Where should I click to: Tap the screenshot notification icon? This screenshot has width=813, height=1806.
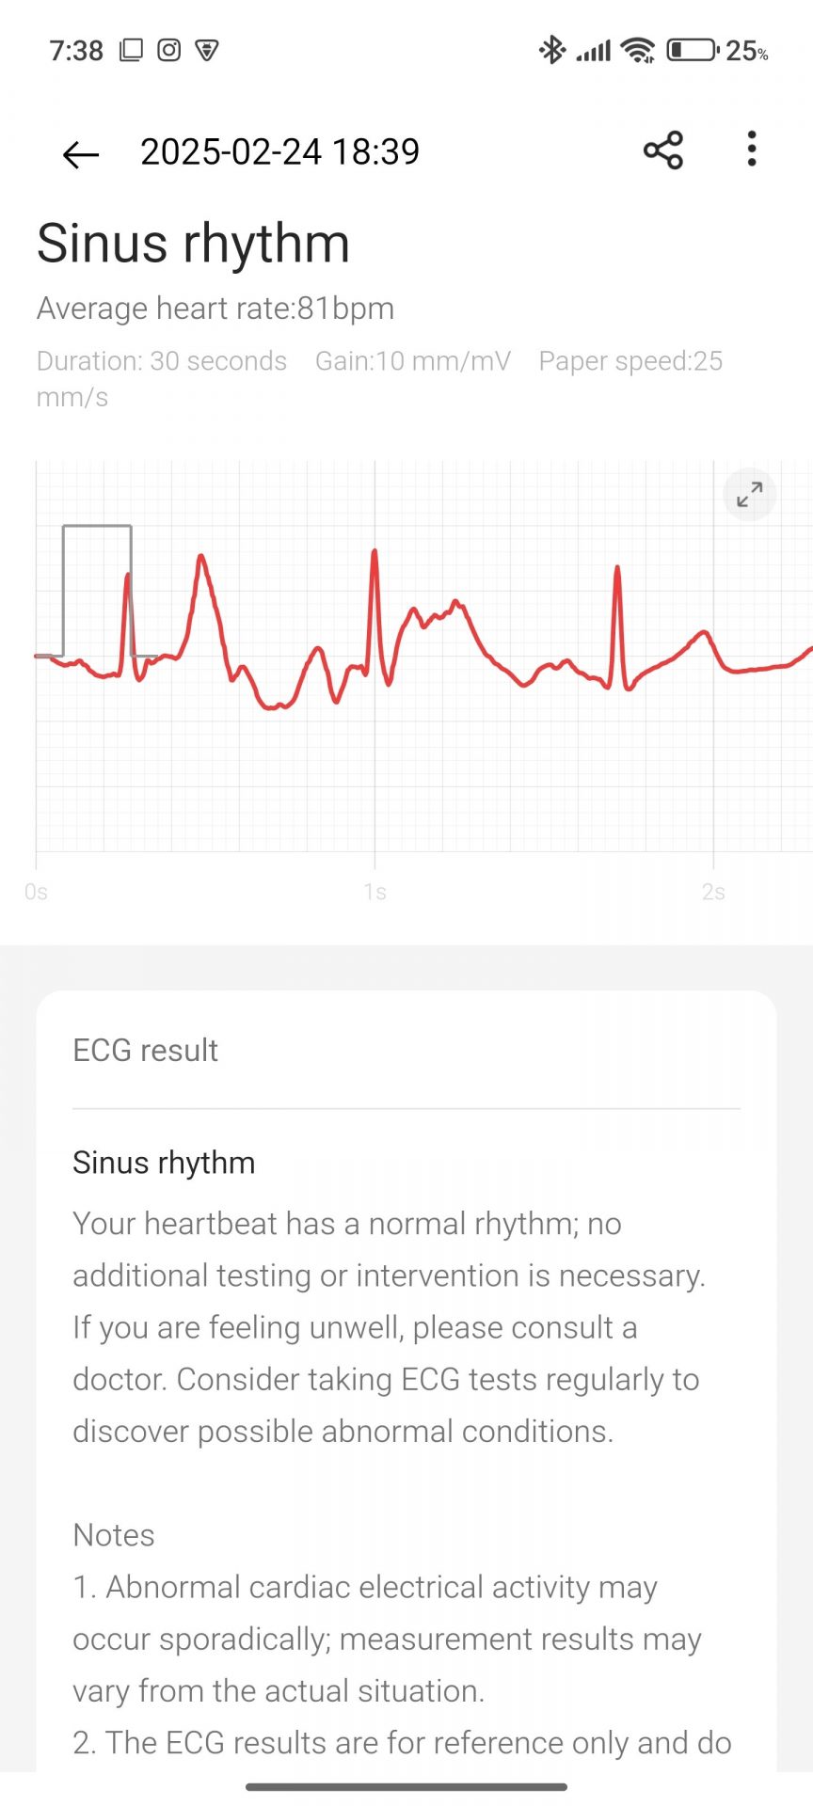[131, 50]
